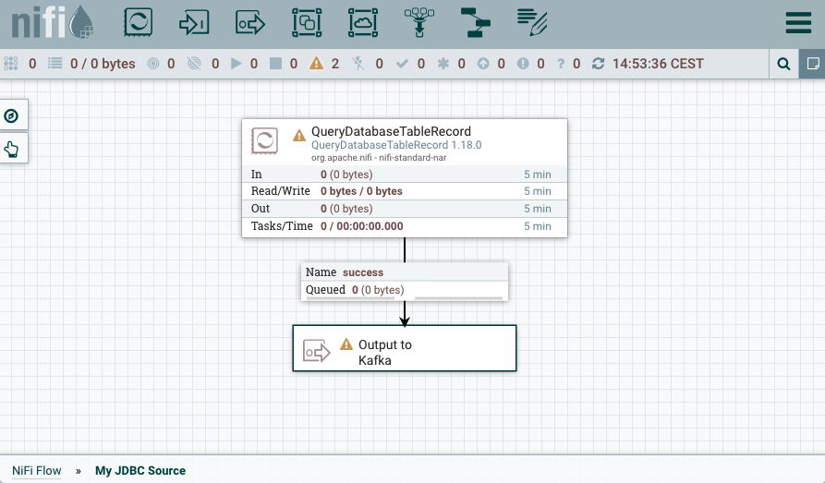
Task: Click the last refresh icon in status bar
Action: click(x=599, y=64)
